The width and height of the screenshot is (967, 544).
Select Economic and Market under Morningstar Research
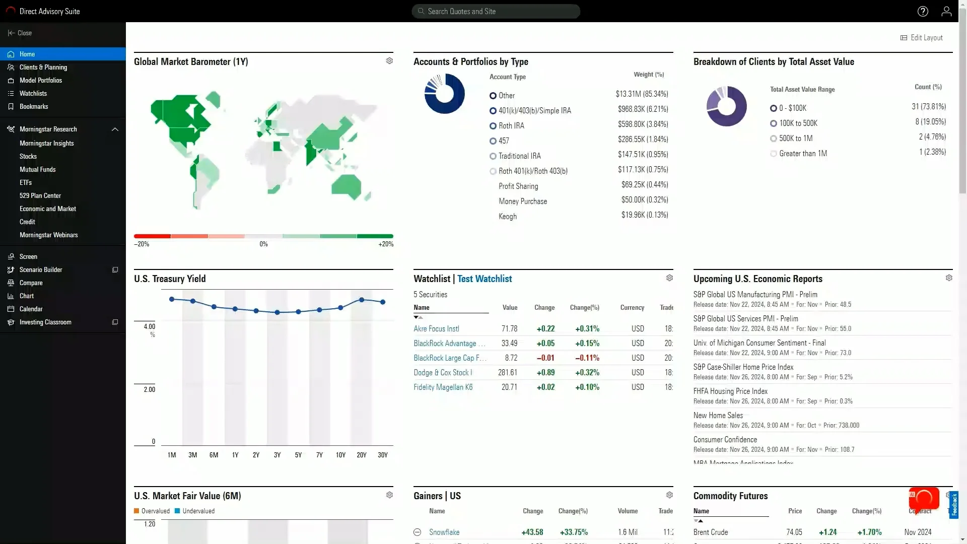click(x=48, y=209)
